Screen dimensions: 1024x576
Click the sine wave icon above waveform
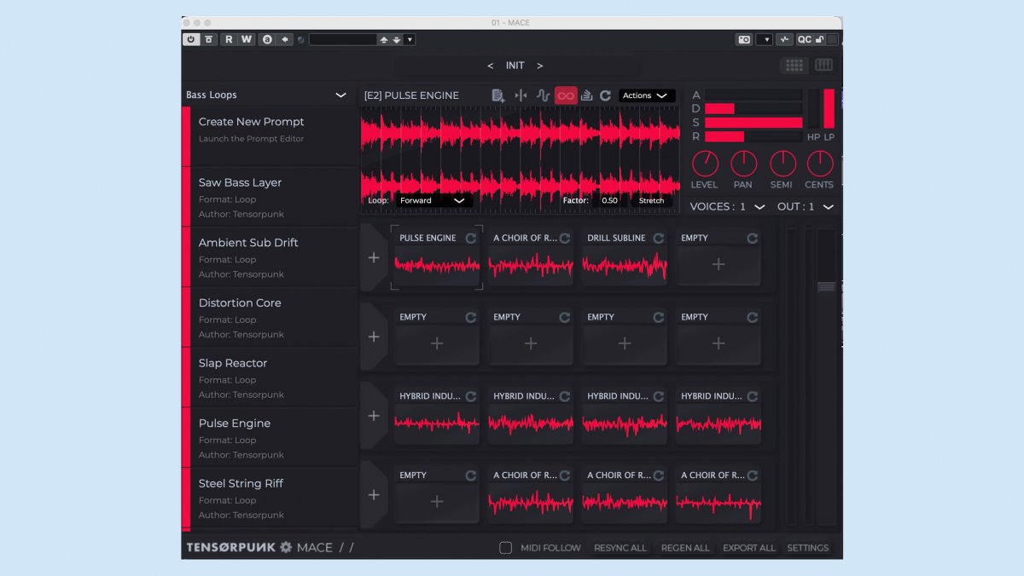point(543,95)
